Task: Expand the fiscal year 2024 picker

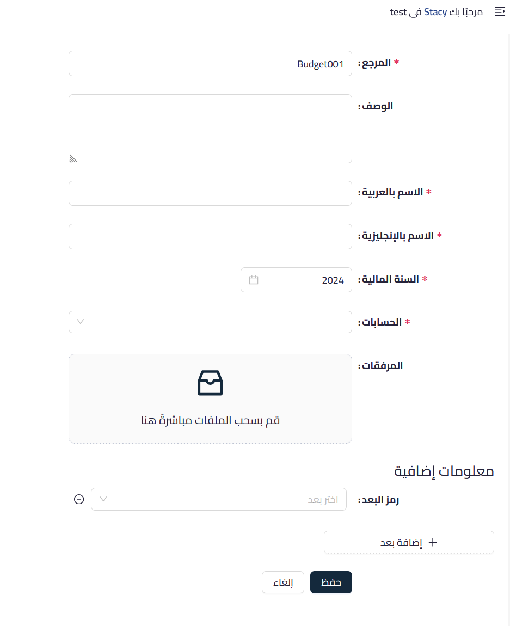Action: [296, 279]
